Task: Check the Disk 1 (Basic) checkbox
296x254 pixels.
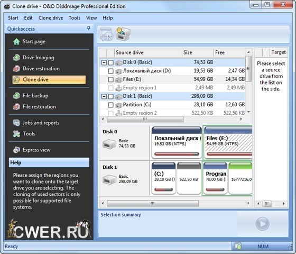Action: point(111,96)
